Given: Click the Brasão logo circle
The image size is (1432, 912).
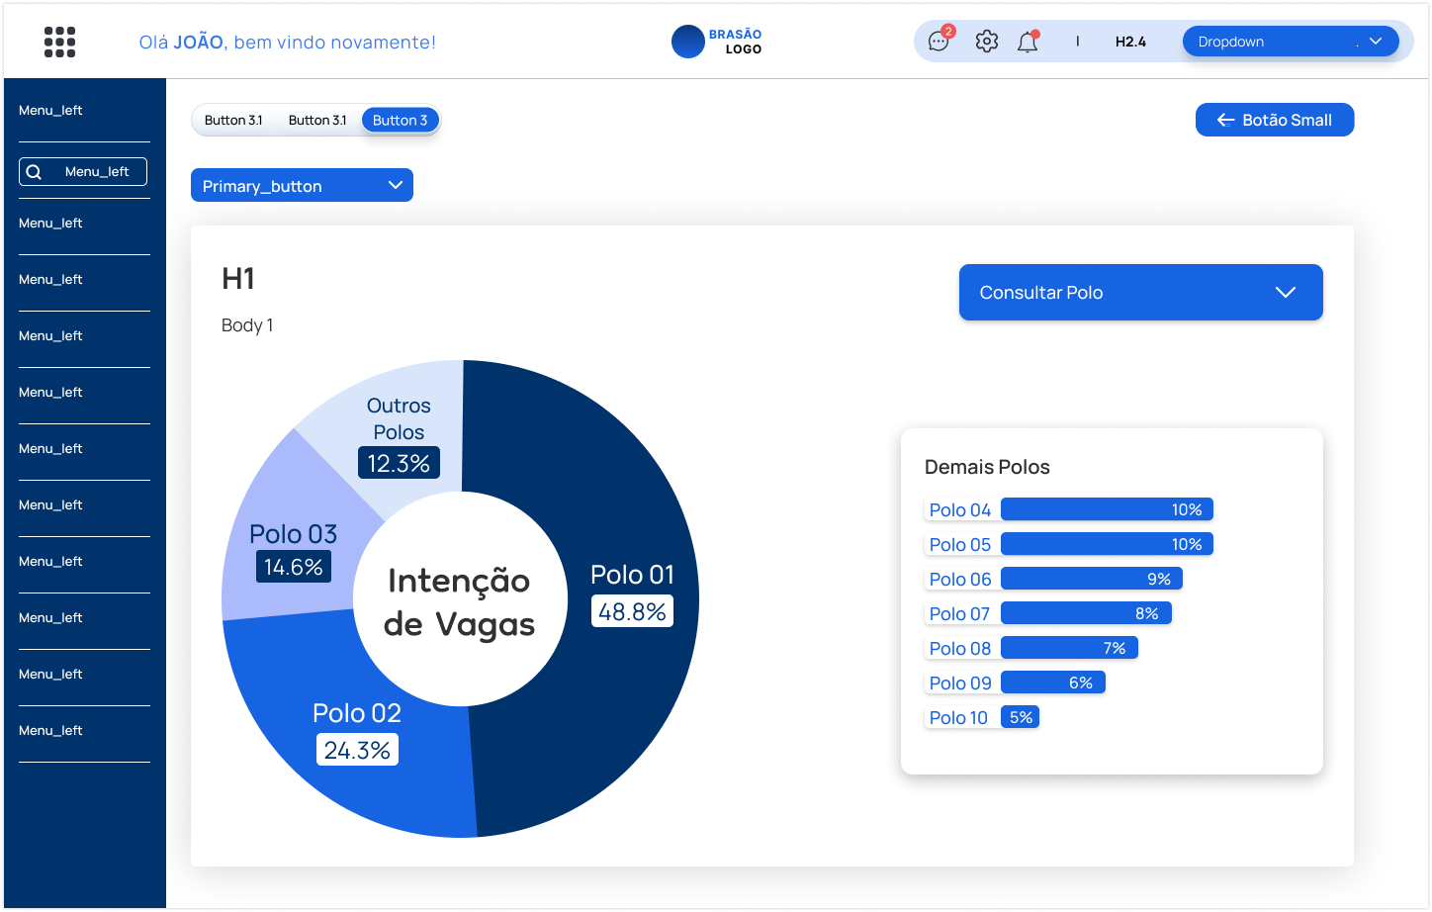Looking at the screenshot, I should pos(687,42).
